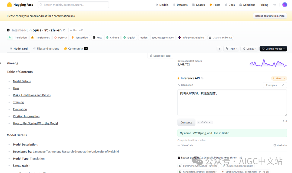Open the Use this model dropdown

[273, 49]
